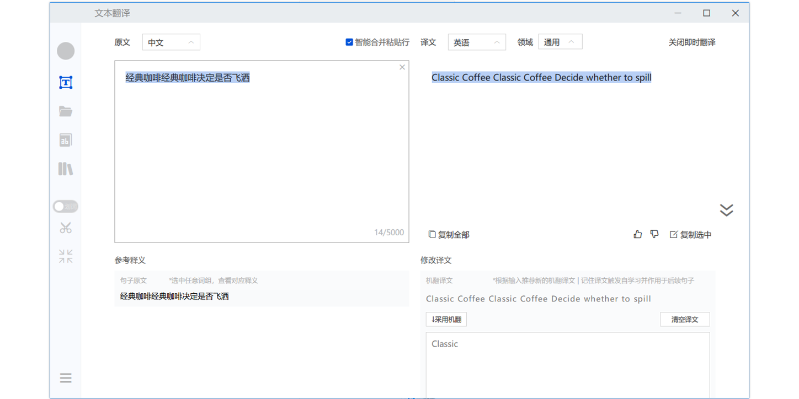Click the 复制全部 copy all button
Screen dimensions: 799x399
click(x=449, y=235)
